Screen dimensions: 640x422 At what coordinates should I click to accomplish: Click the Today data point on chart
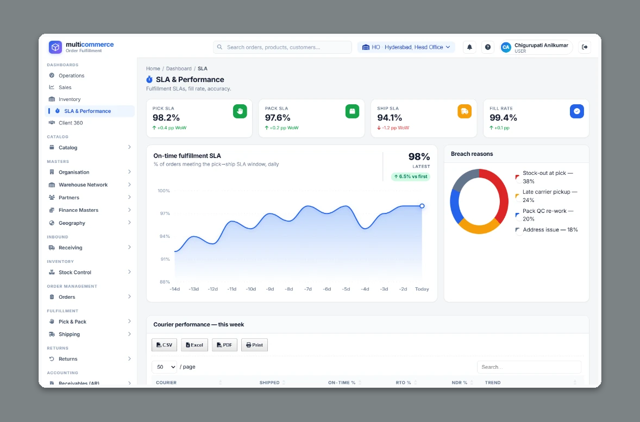pyautogui.click(x=422, y=206)
